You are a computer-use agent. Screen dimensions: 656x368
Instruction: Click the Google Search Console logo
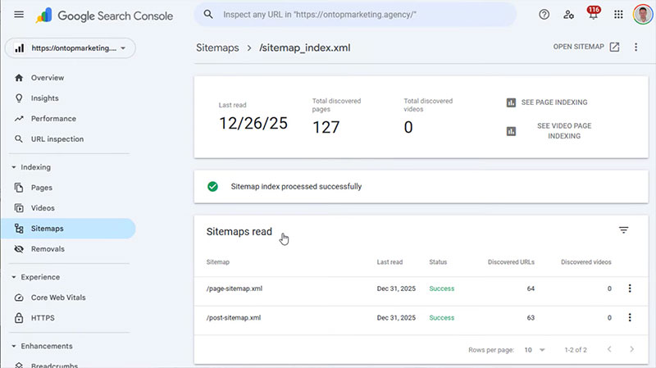pos(104,16)
